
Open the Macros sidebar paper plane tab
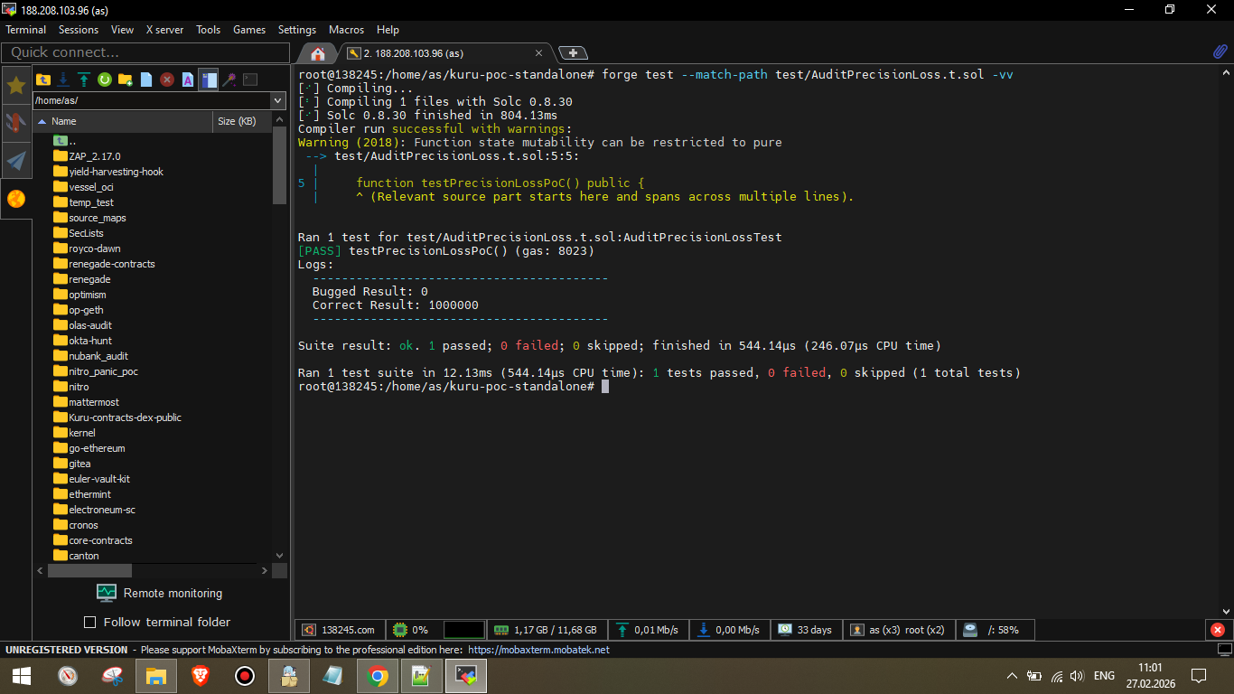coord(16,161)
